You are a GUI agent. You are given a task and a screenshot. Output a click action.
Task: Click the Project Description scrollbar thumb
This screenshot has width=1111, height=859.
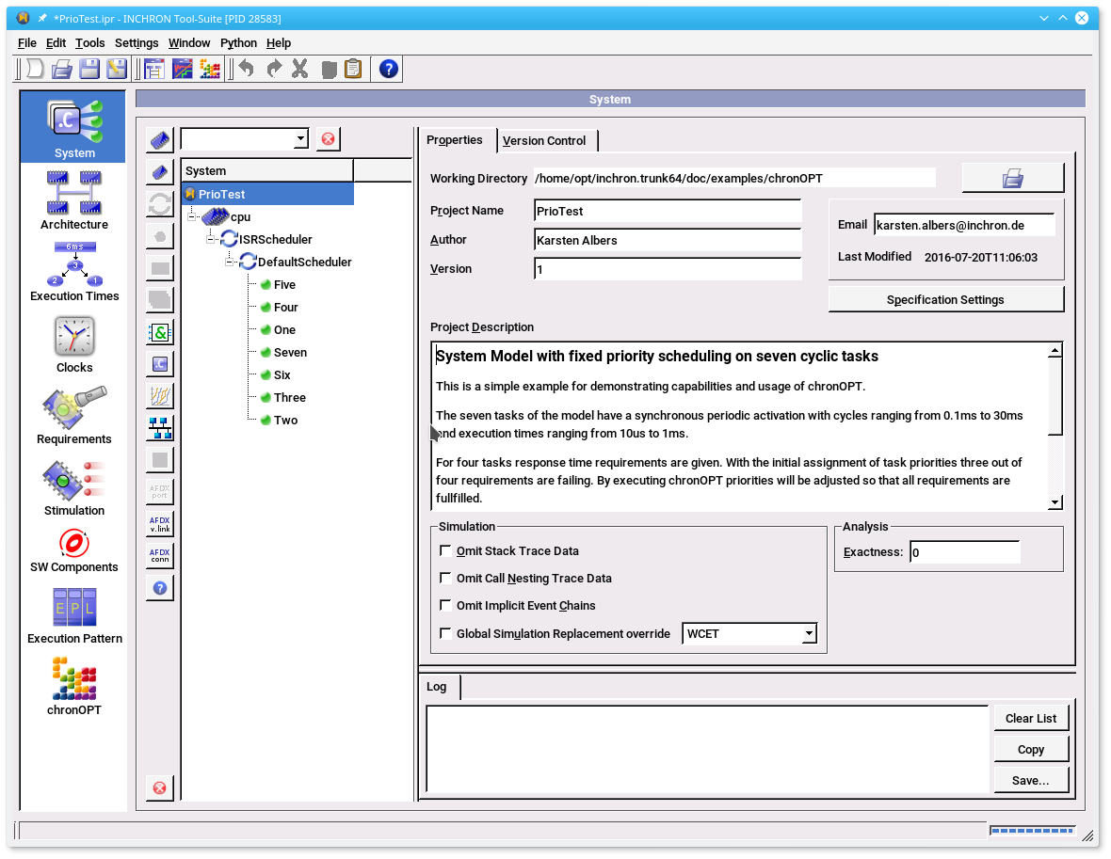(1055, 396)
